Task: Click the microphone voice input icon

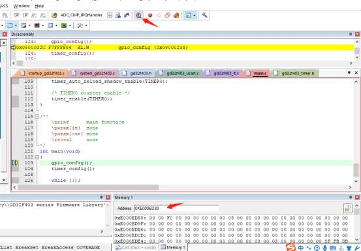Action: click(x=324, y=248)
